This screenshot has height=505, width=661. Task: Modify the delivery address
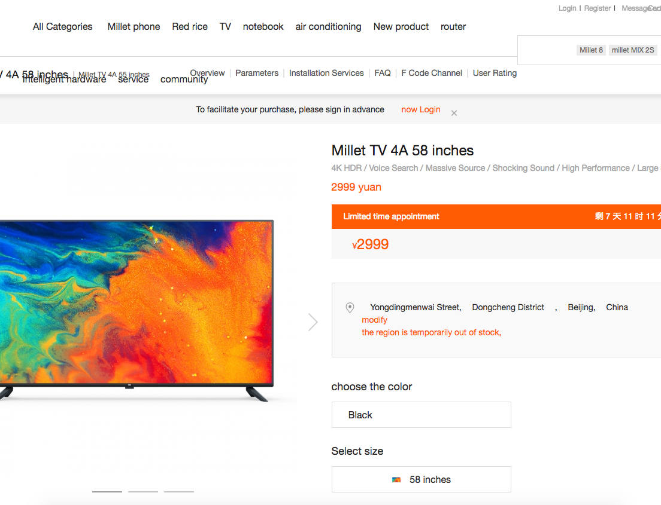pyautogui.click(x=374, y=320)
